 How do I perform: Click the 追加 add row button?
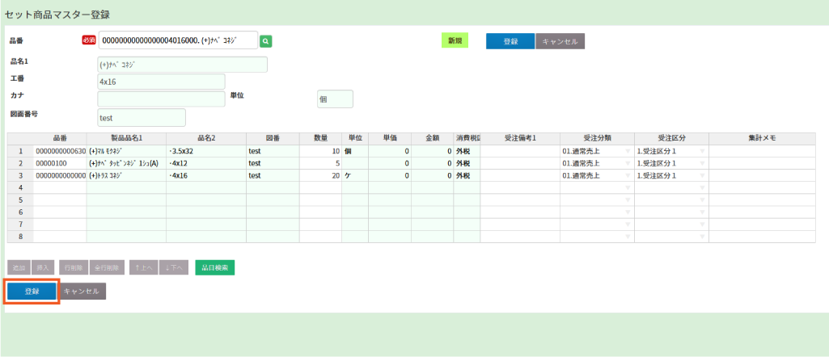pyautogui.click(x=18, y=267)
